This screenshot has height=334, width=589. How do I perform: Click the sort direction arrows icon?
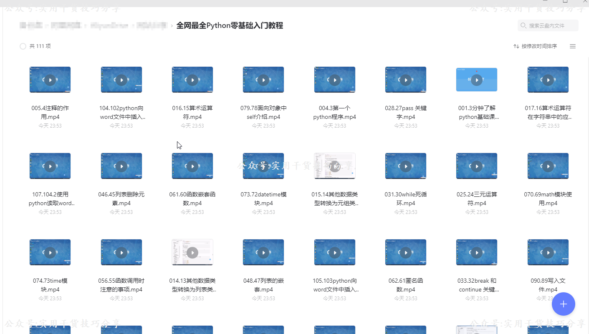tap(516, 46)
